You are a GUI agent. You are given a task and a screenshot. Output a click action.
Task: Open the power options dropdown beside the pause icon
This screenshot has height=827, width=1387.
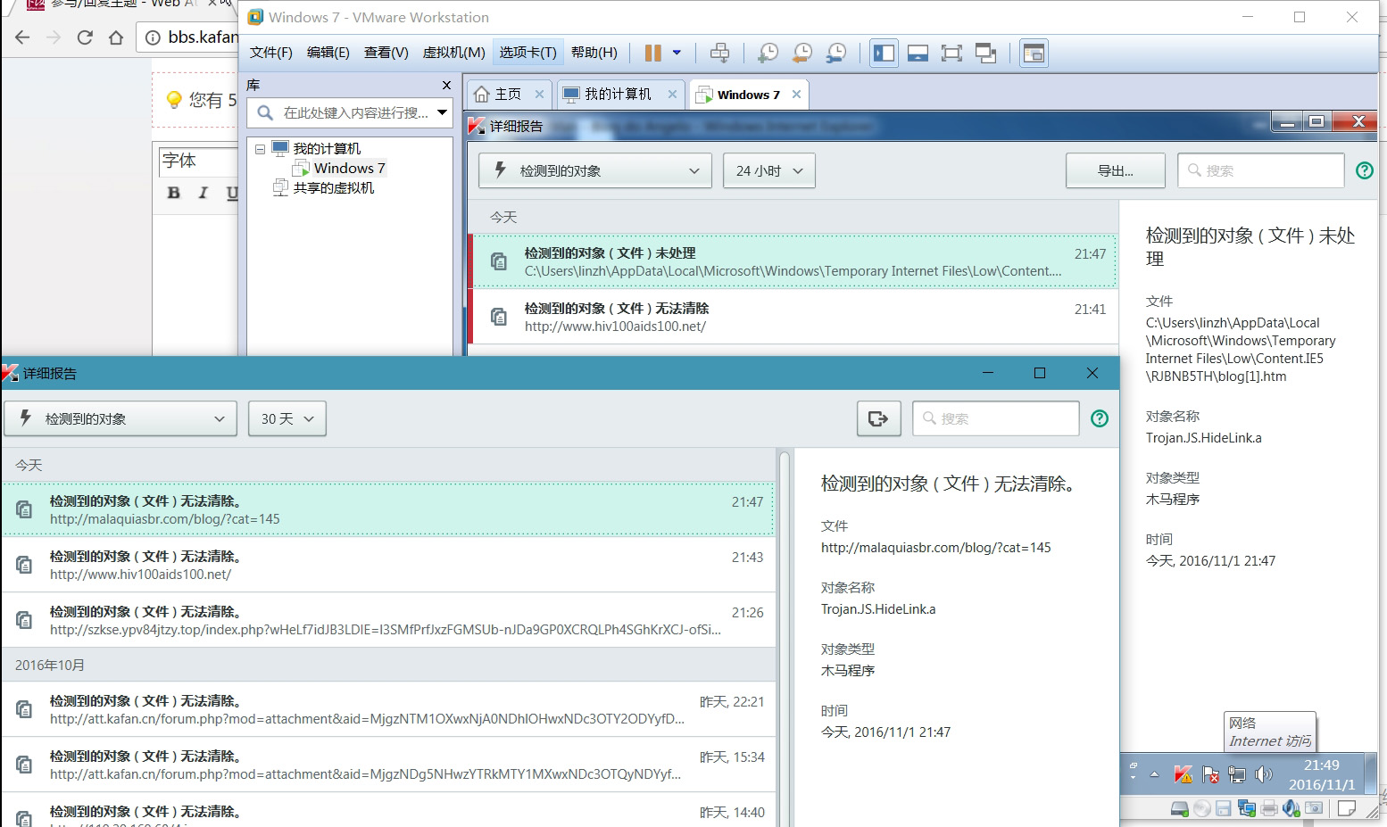[677, 53]
